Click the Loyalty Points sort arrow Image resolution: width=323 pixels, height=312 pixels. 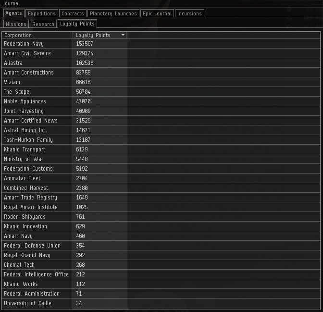tap(123, 35)
